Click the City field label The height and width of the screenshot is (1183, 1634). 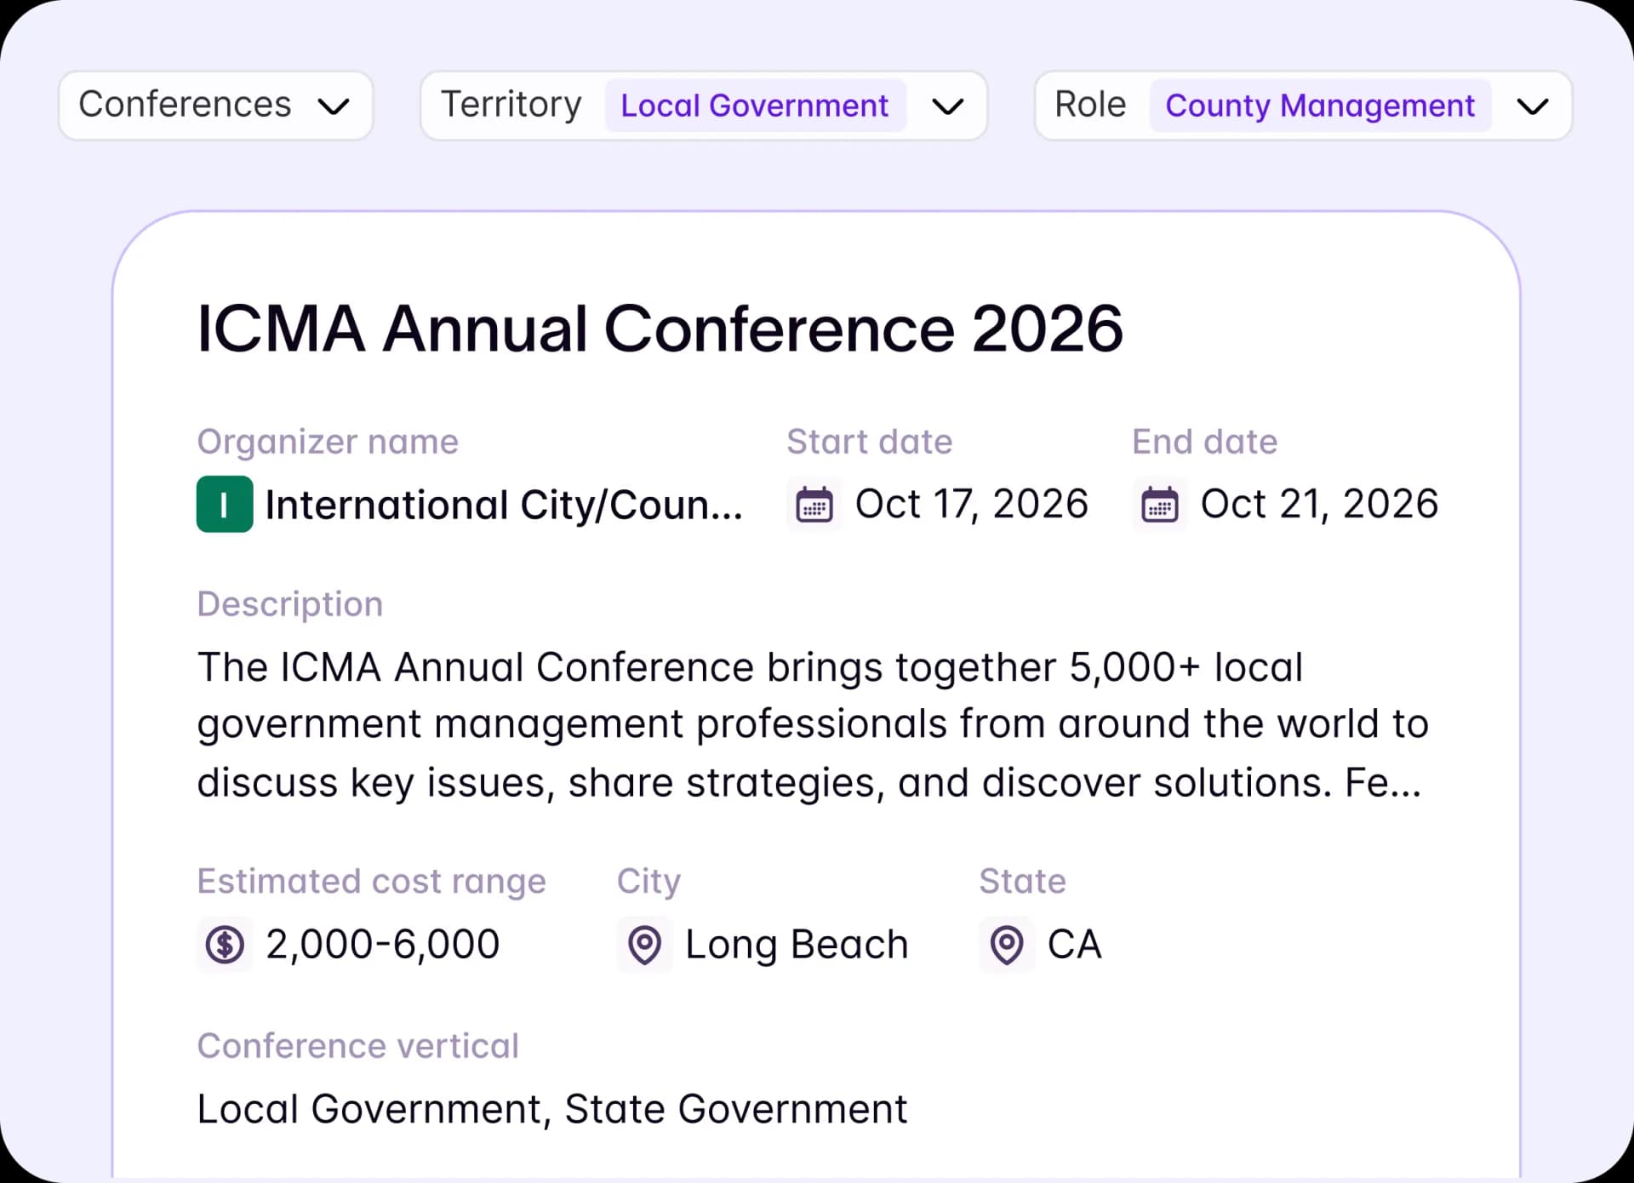tap(648, 882)
